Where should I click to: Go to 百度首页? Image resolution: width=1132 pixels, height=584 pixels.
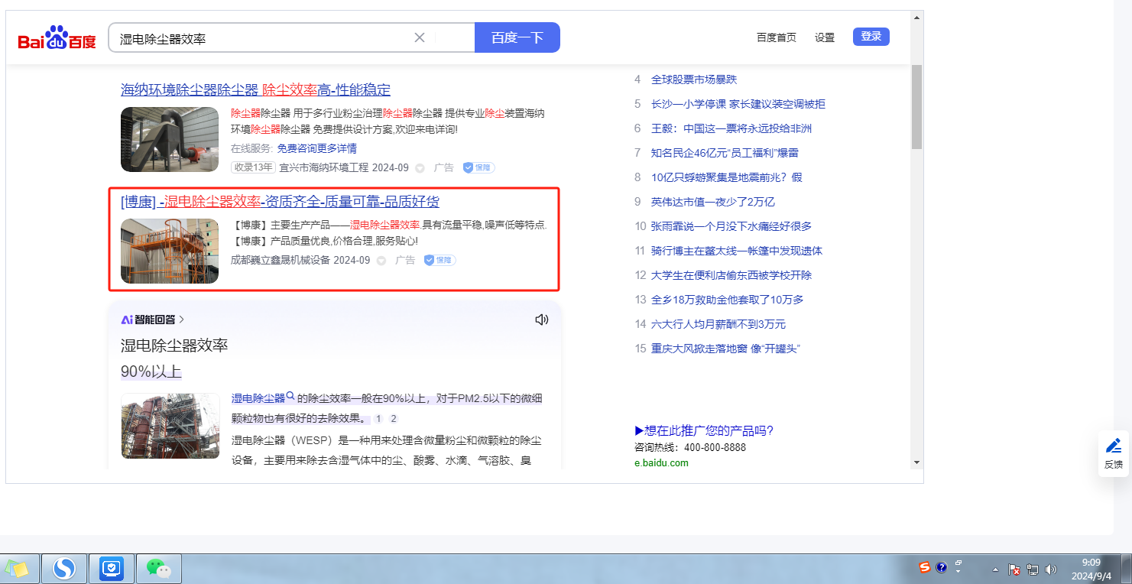776,37
